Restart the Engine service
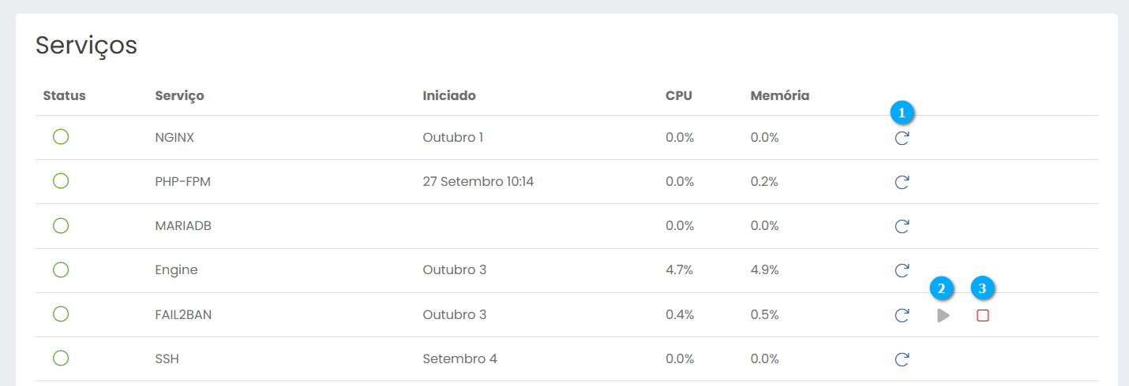This screenshot has height=386, width=1129. click(x=902, y=271)
